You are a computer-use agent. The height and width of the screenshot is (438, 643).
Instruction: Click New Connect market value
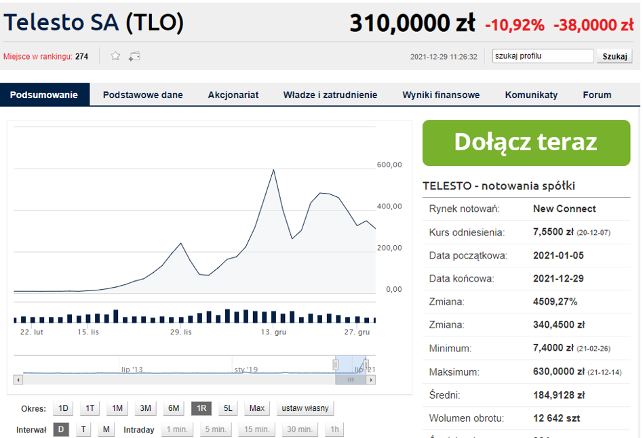[564, 209]
